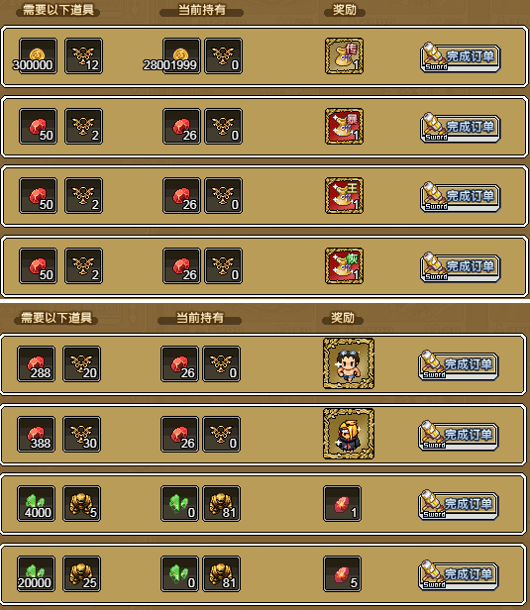Select the orange masked character reward portrait
This screenshot has width=530, height=610.
349,434
